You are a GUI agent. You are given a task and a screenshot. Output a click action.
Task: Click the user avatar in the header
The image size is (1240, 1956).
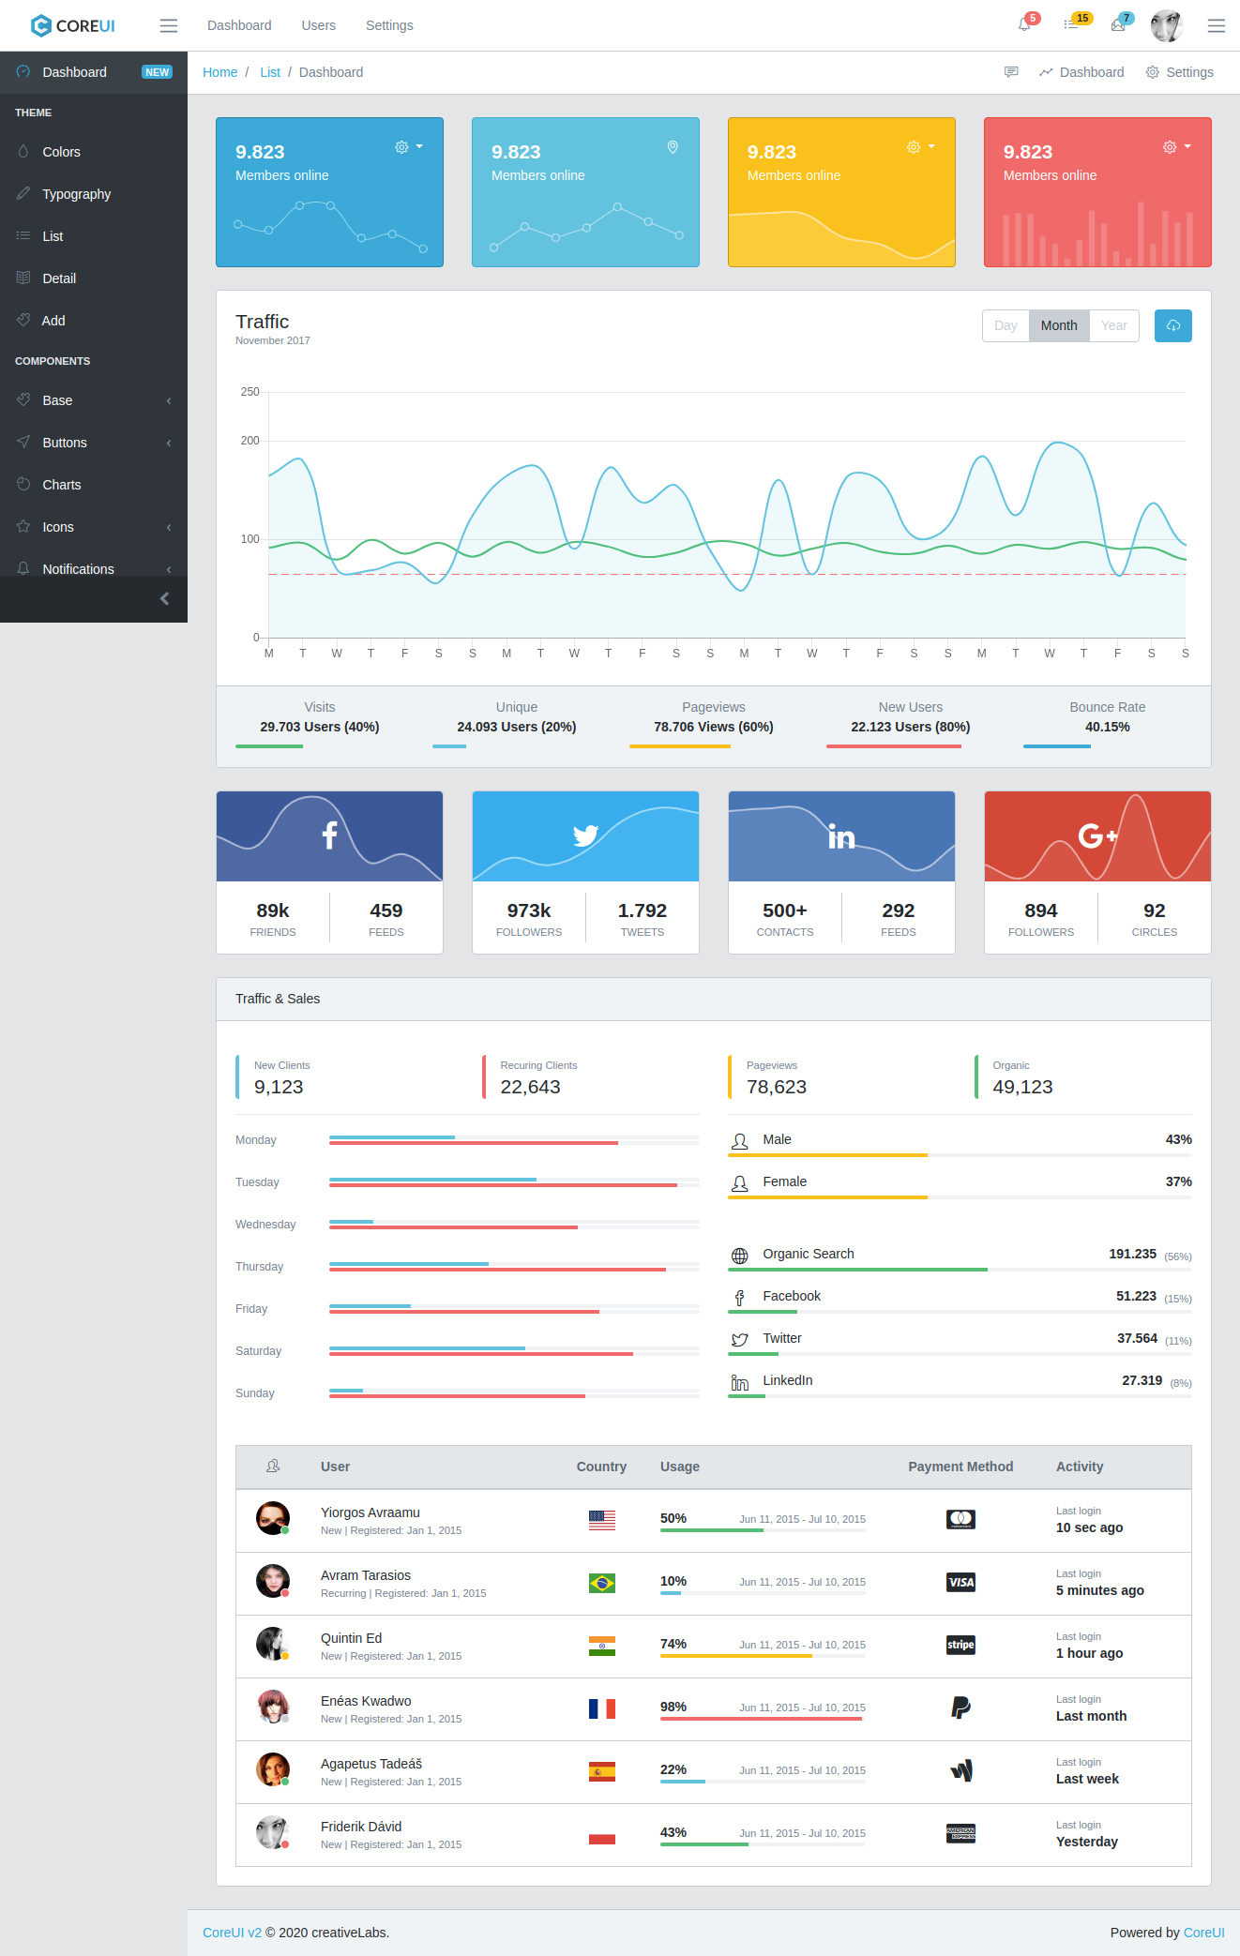point(1167,25)
